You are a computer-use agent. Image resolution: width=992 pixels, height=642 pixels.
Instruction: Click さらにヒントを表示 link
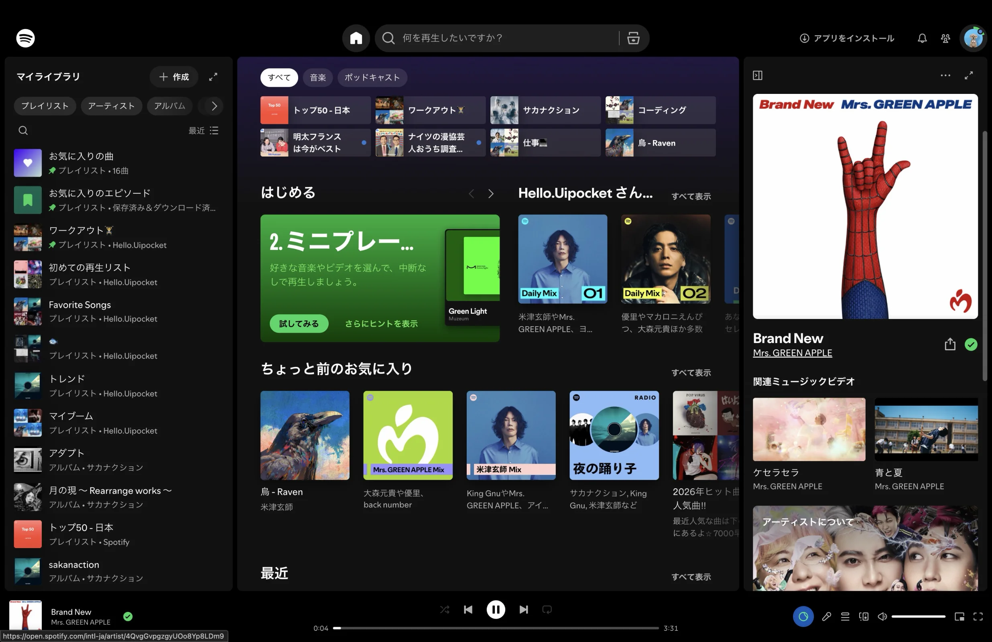point(381,323)
